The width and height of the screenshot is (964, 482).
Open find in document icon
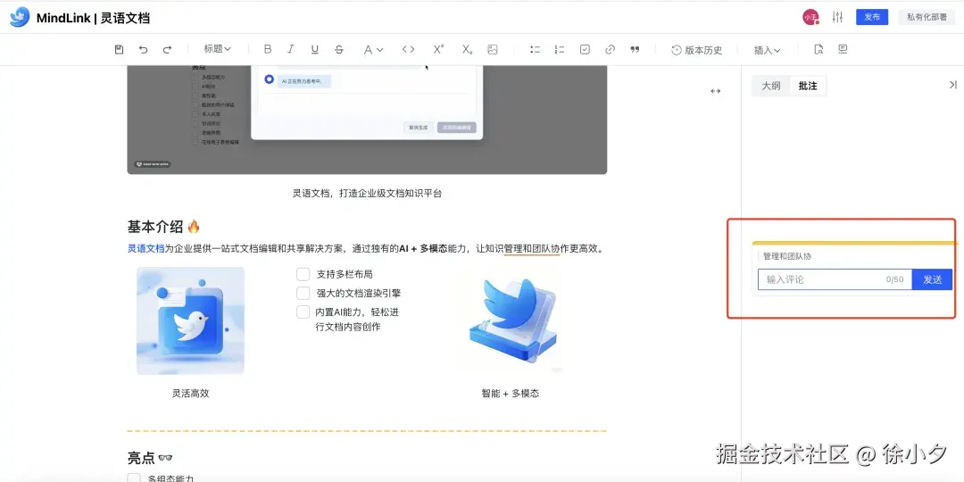tap(819, 50)
